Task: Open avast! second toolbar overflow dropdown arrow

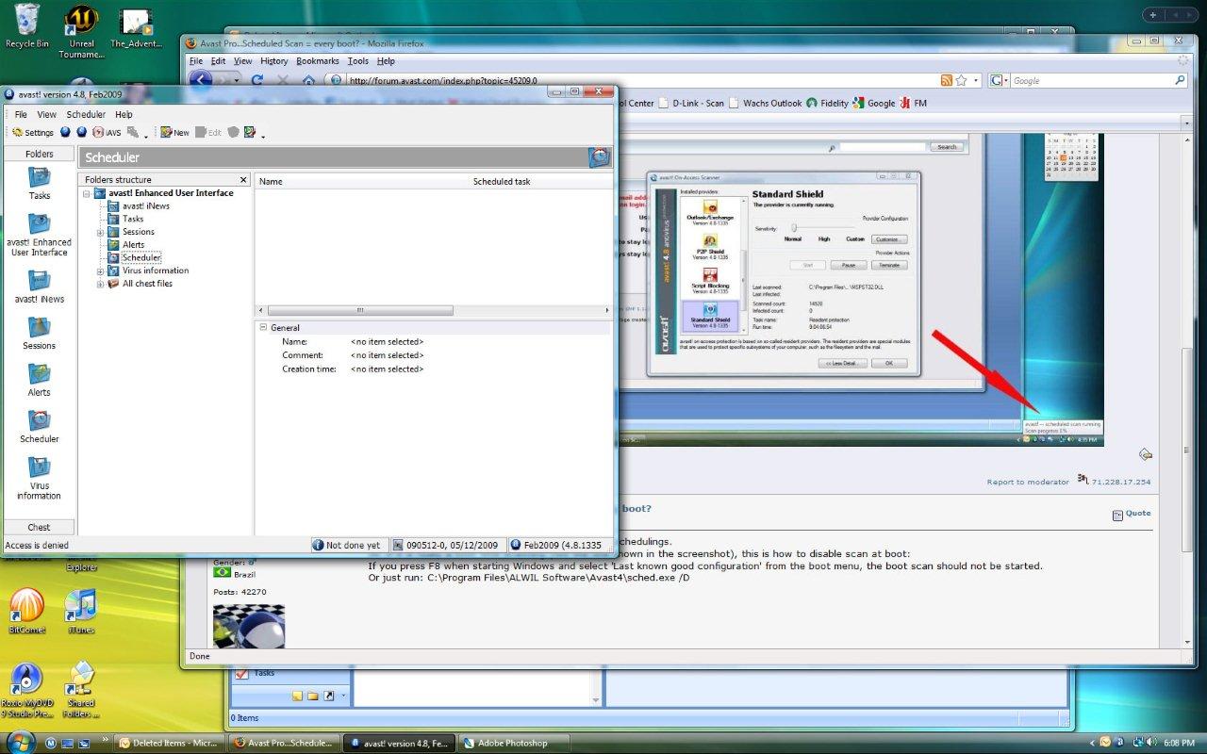Action: tap(263, 136)
